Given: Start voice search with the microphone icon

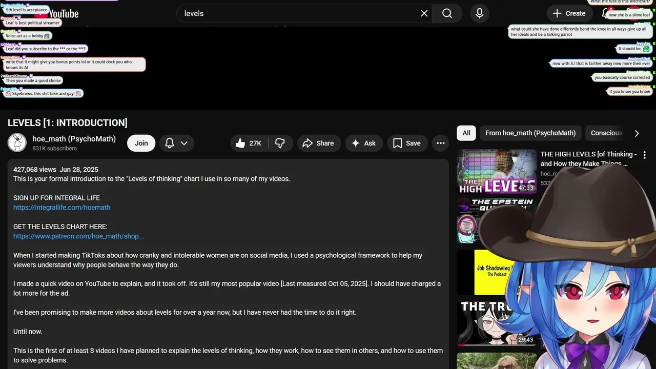Looking at the screenshot, I should [x=479, y=13].
